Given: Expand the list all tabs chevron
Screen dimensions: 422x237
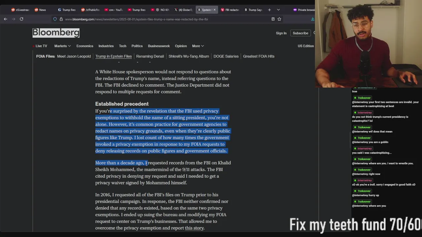Looking at the screenshot, I should [x=278, y=10].
